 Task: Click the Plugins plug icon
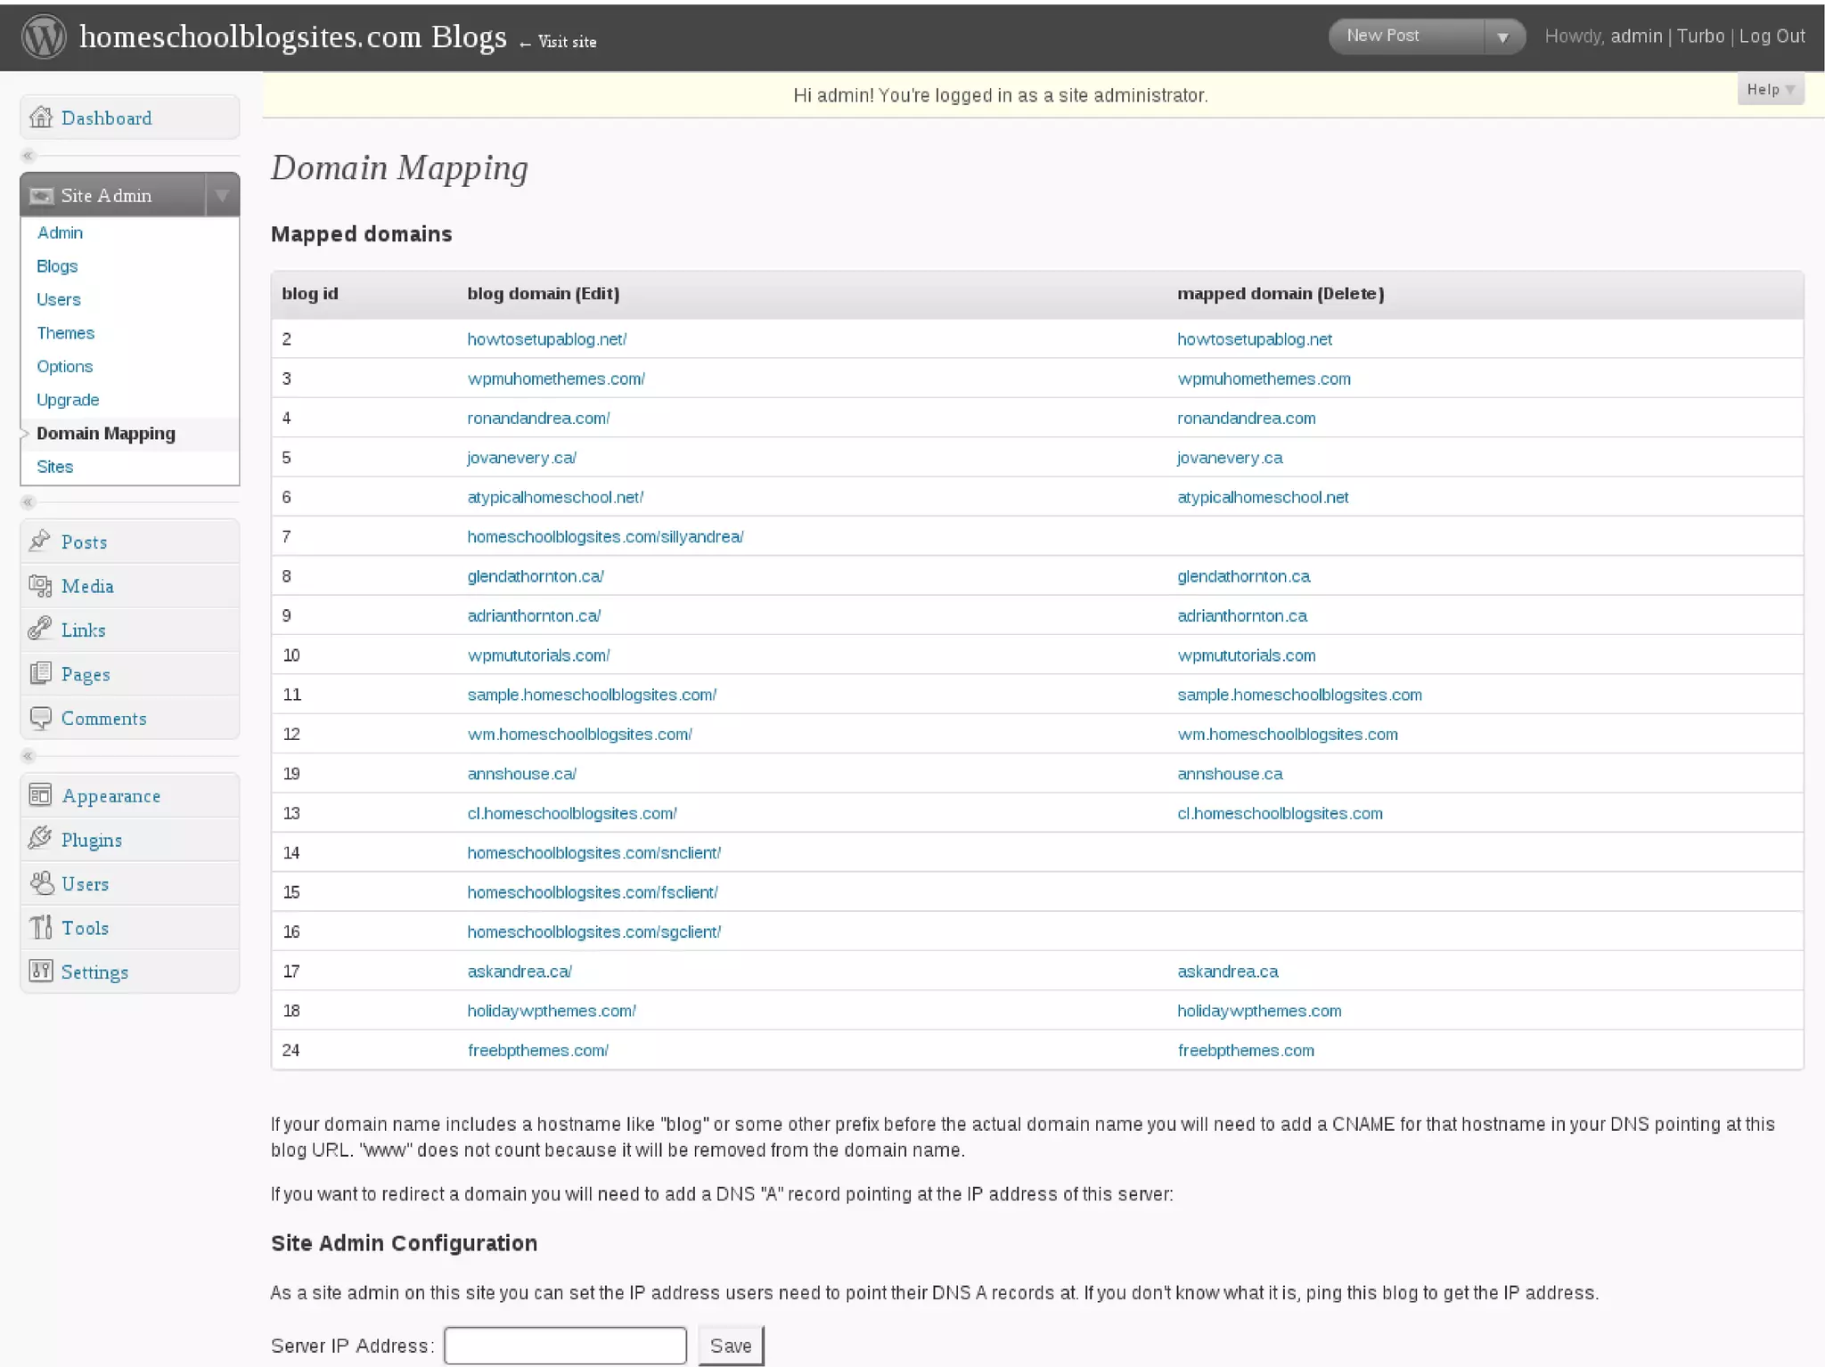(x=40, y=839)
